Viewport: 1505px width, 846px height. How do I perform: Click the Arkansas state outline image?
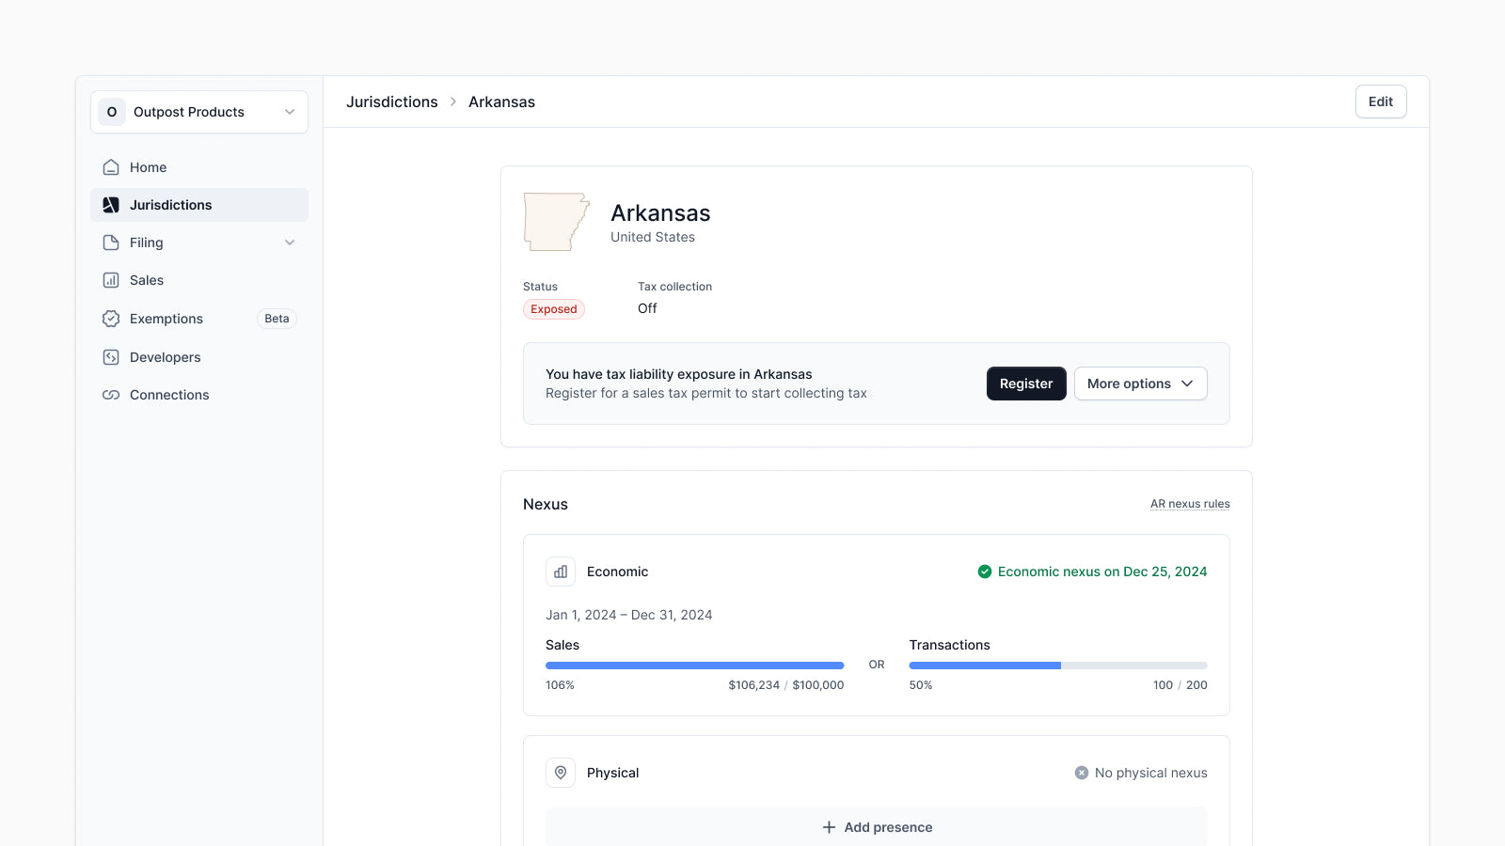557,222
